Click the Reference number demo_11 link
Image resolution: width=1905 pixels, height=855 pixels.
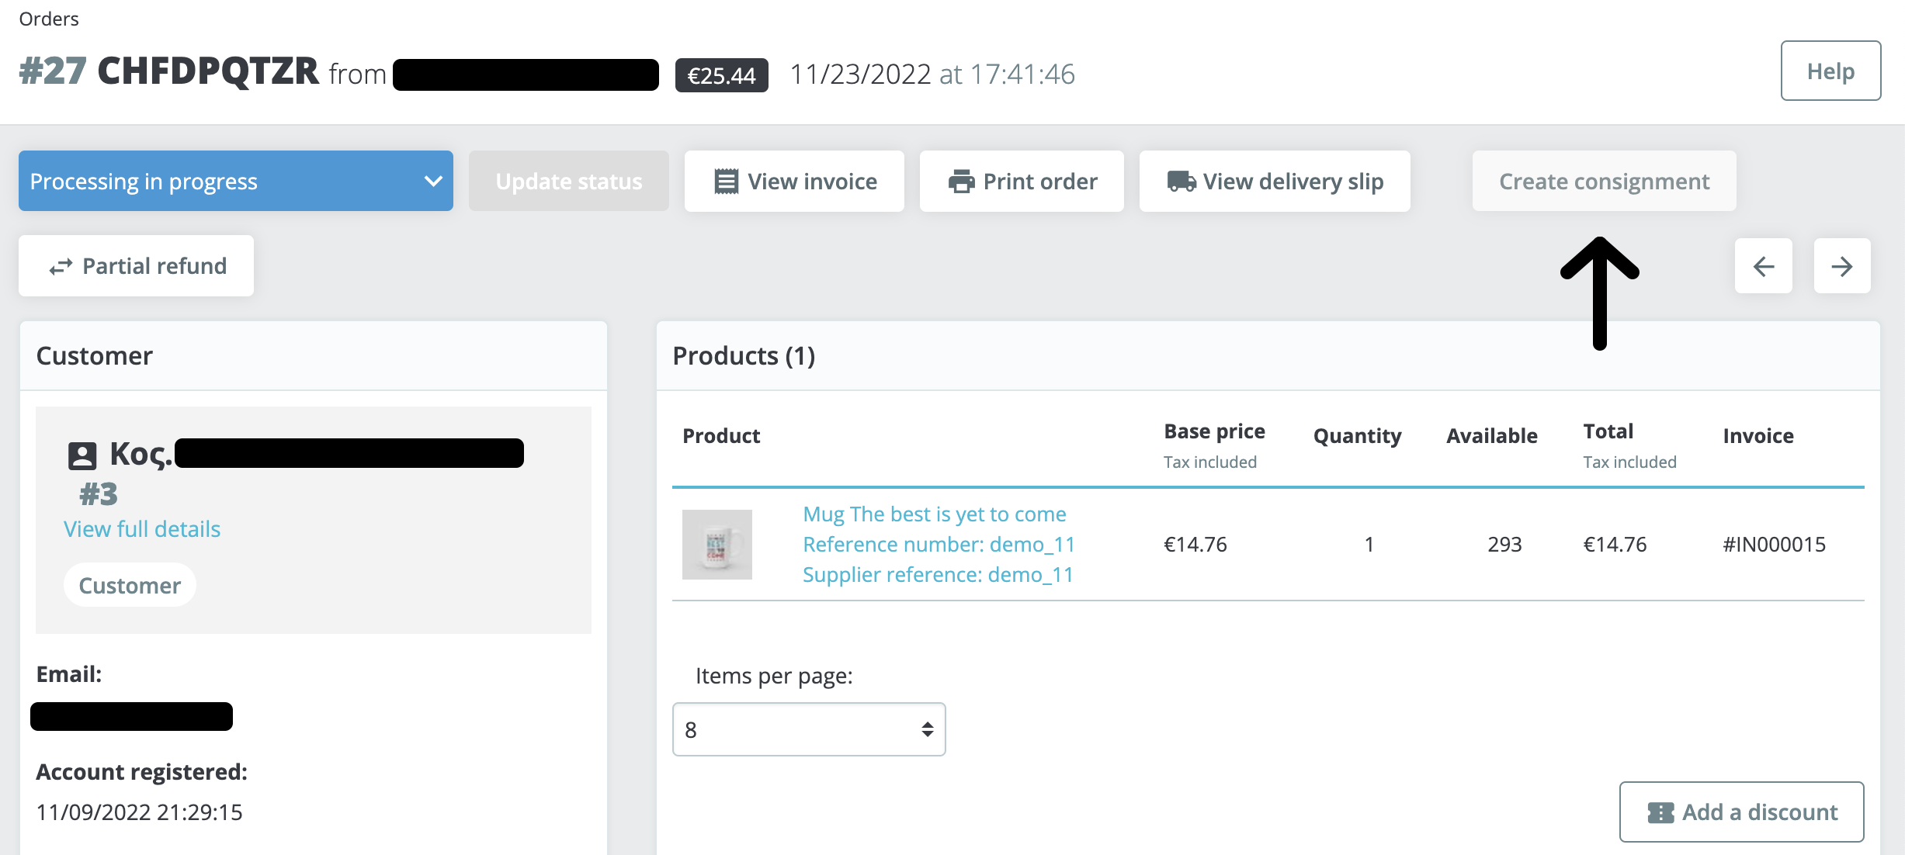pos(939,544)
